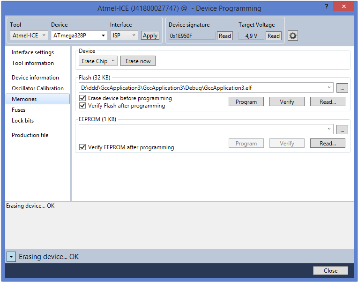The width and height of the screenshot is (358, 282).
Task: Open Oscillator Calibration page
Action: pyautogui.click(x=37, y=88)
